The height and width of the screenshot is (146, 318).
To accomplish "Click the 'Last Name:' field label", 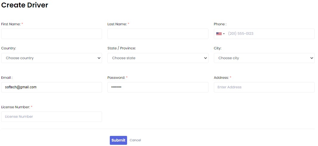I will (117, 24).
